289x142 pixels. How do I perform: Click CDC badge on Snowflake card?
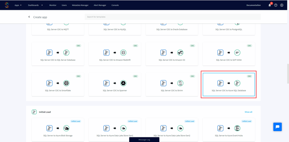coord(78,76)
